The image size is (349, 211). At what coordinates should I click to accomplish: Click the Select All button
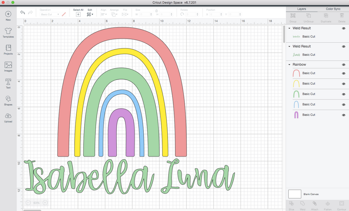point(78,14)
